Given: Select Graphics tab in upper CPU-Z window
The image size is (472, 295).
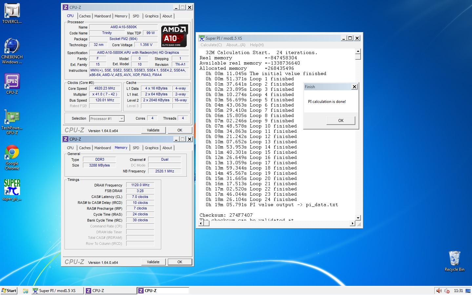Looking at the screenshot, I should tap(152, 16).
